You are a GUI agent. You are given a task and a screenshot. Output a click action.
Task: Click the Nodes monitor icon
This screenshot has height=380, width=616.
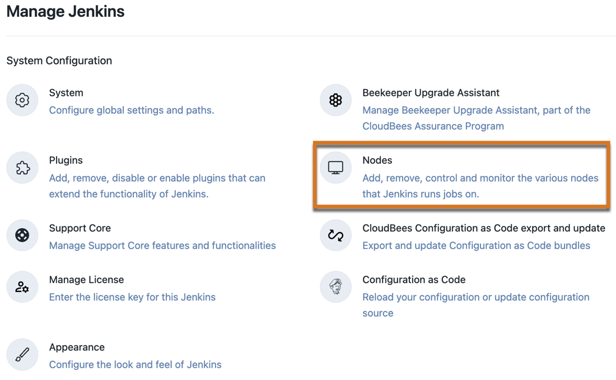[x=335, y=168]
